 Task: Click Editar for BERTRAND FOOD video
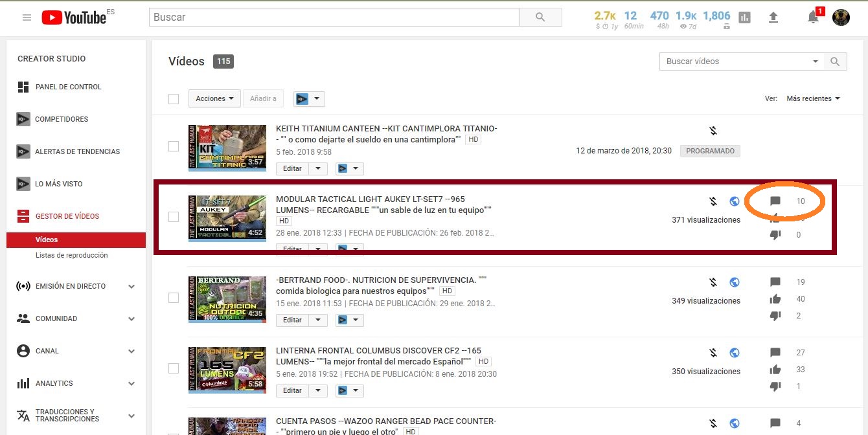click(x=292, y=320)
